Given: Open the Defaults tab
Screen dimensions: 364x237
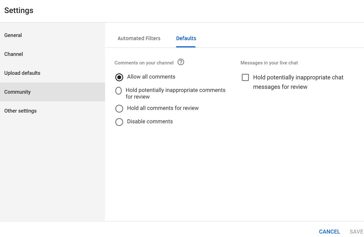Looking at the screenshot, I should [x=186, y=38].
